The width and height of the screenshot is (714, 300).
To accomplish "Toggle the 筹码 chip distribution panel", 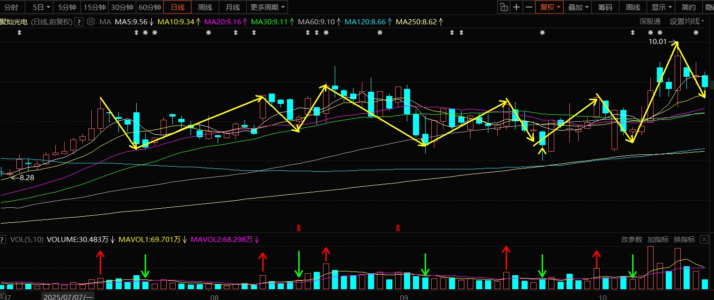I will 605,7.
